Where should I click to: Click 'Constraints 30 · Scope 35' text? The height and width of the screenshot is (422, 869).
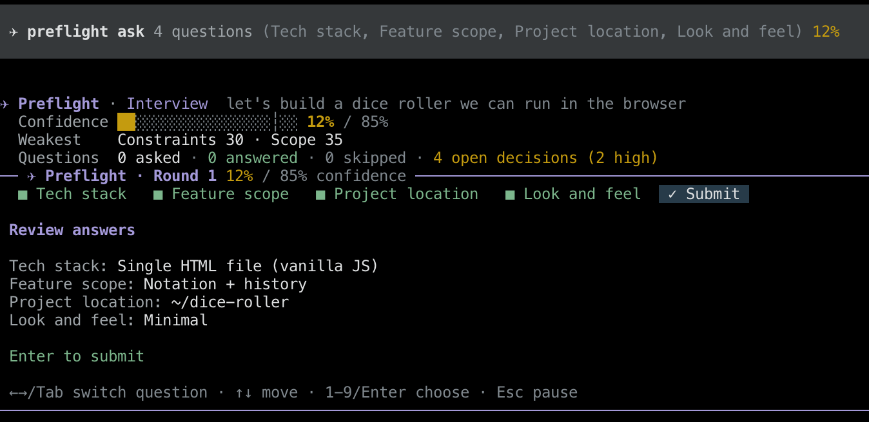(x=229, y=140)
